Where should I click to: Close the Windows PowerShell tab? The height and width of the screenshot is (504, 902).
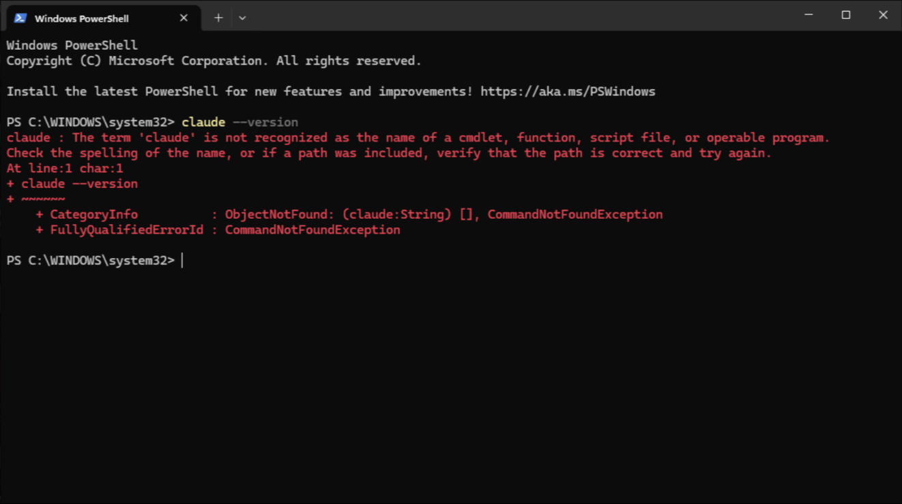pos(184,18)
